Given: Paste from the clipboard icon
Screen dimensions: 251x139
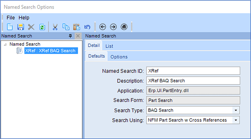Looking at the screenshot, I should coord(76,27).
